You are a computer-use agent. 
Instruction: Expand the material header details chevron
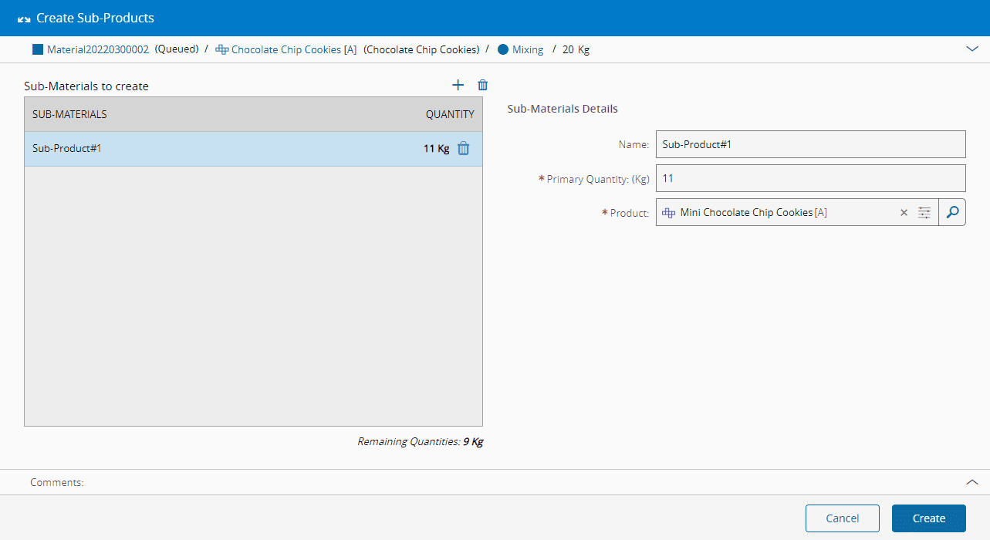pos(971,49)
